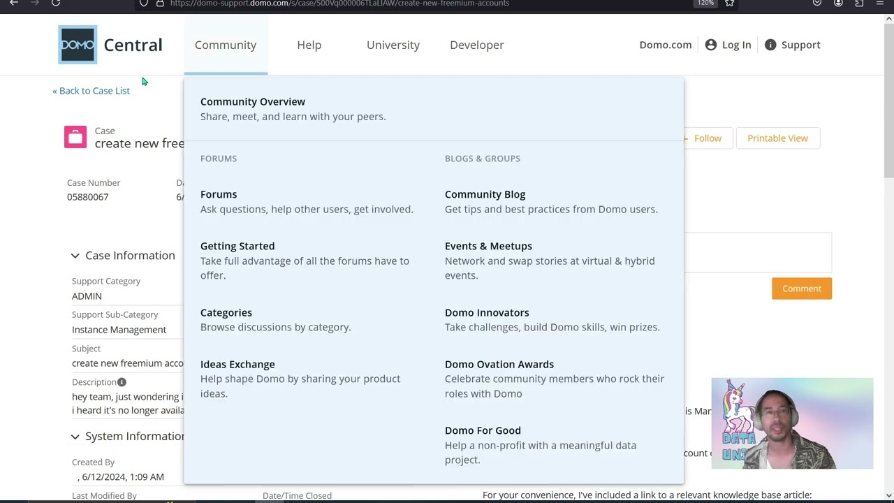The height and width of the screenshot is (503, 894).
Task: Click the FORUMS section heading
Action: (219, 159)
